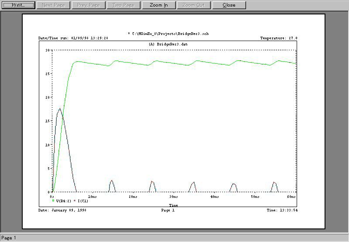Click the Date/Time run header text
This screenshot has width=349, height=242.
pyautogui.click(x=73, y=38)
